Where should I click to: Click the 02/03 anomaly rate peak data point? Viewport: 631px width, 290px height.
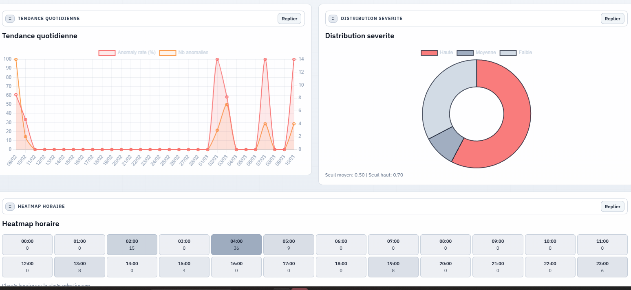217,59
